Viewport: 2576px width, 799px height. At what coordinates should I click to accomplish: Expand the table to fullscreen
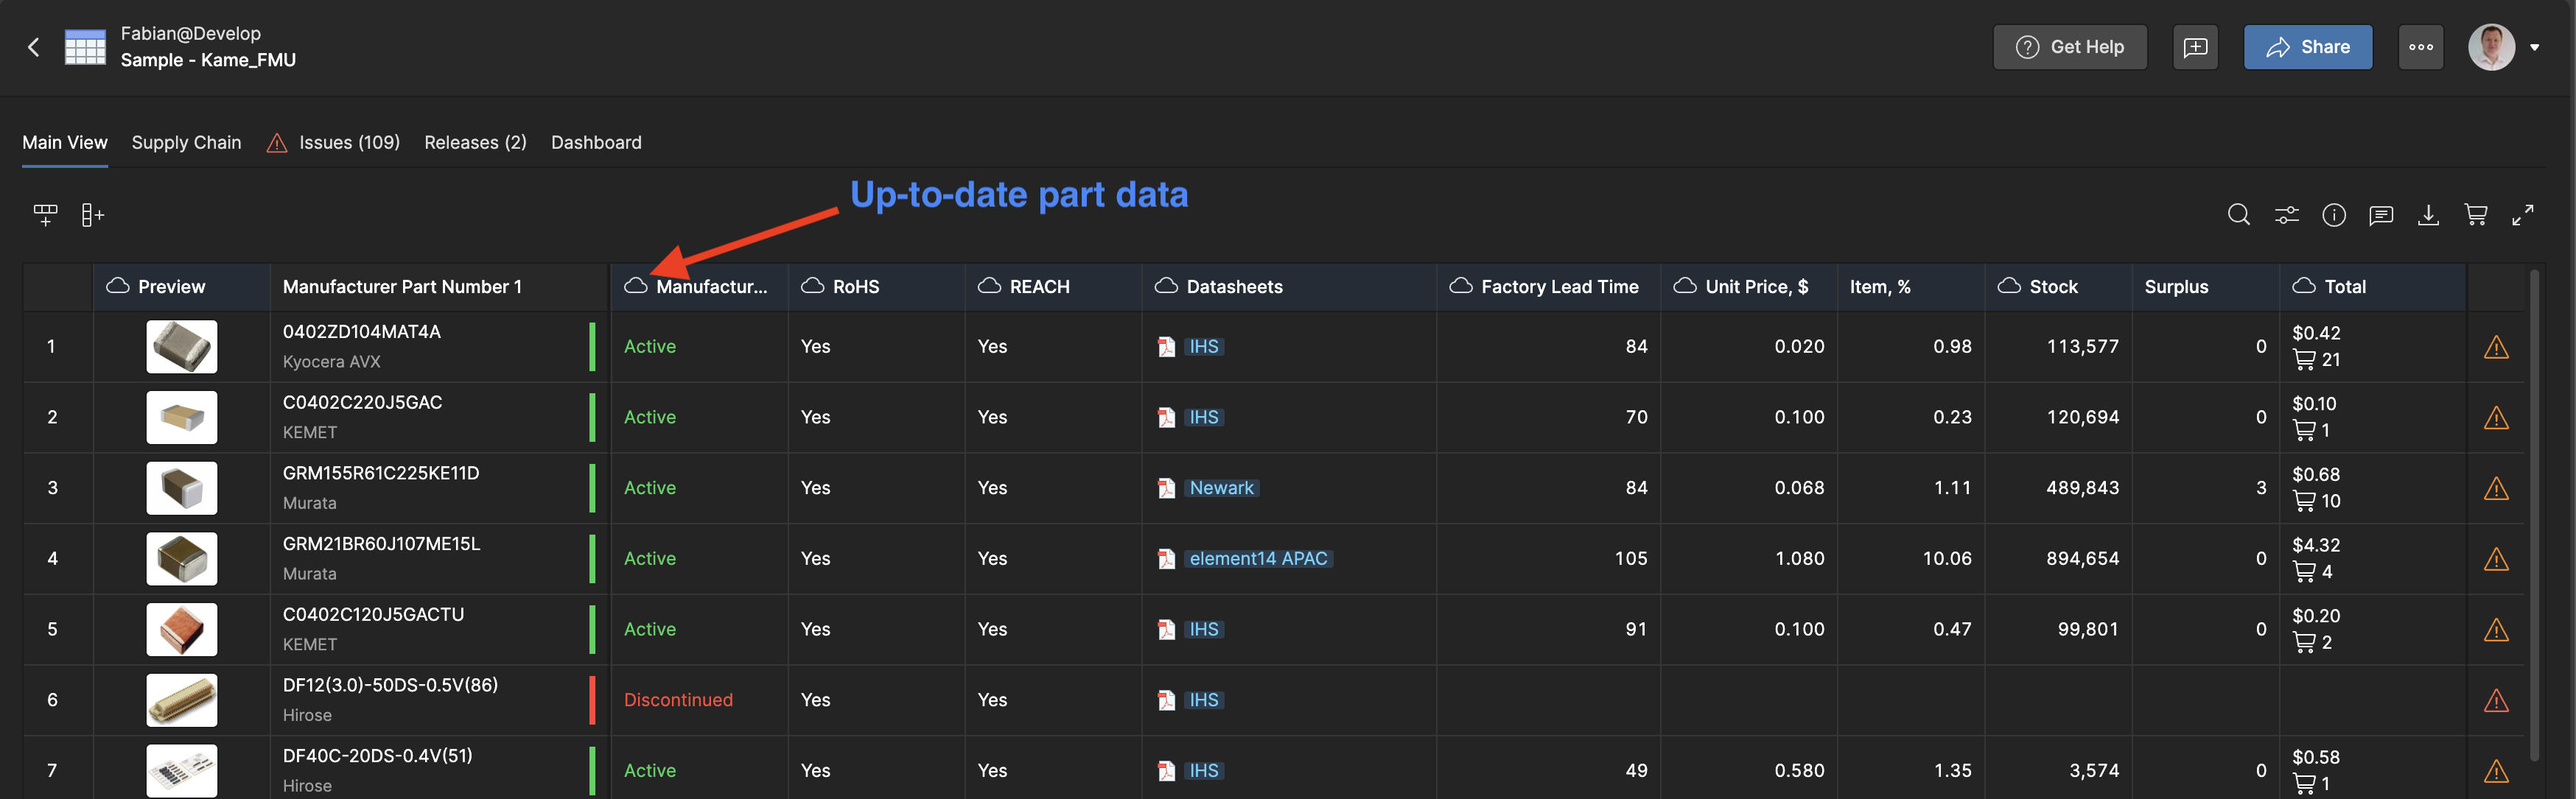click(2524, 214)
